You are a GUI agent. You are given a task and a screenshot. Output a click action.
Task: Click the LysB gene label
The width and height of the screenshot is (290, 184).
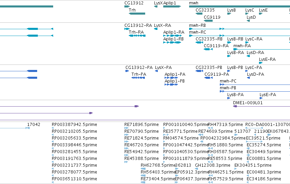[231, 10]
